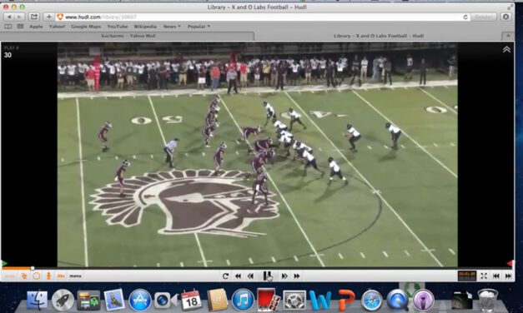
Task: Pause the Hudl video playback
Action: [x=267, y=276]
